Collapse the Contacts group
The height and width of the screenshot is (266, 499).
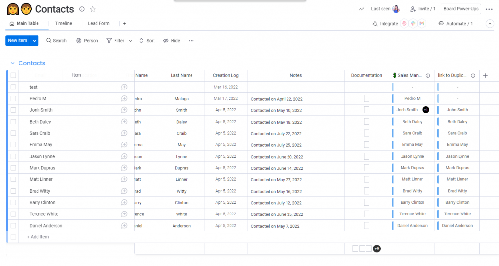tap(12, 63)
